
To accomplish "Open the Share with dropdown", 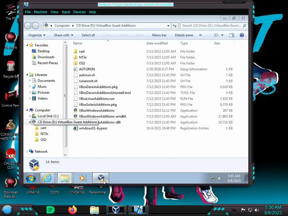I will click(64, 35).
